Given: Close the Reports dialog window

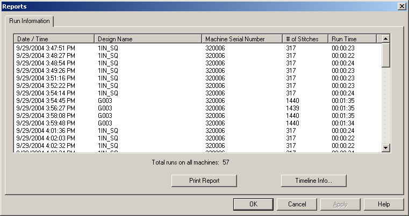Looking at the screenshot, I should coord(401,6).
